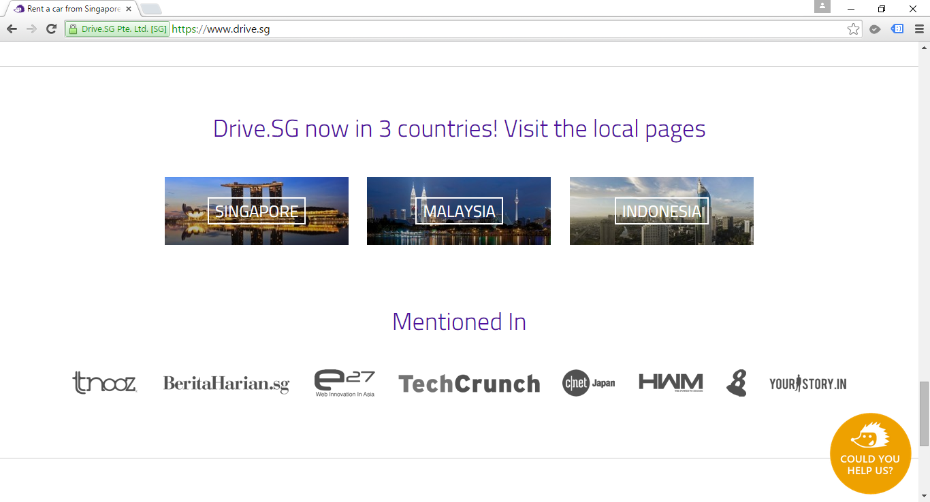Bookmark this page with the star icon
This screenshot has height=502, width=930.
853,29
